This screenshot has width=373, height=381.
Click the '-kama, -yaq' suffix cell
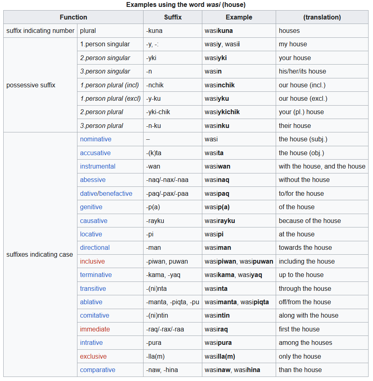tap(173, 275)
